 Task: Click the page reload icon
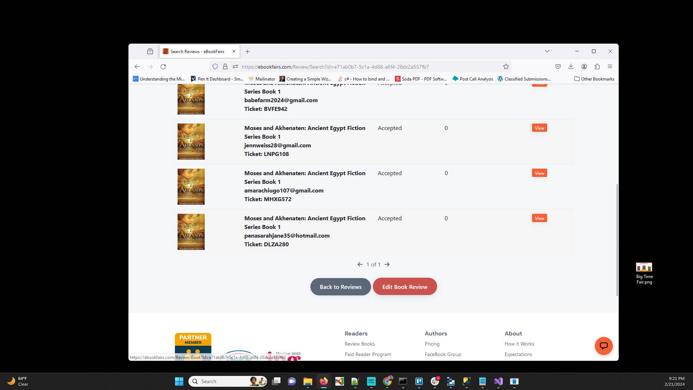point(163,67)
